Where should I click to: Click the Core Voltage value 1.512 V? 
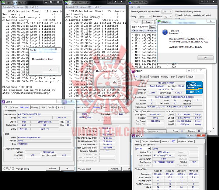click(179, 93)
